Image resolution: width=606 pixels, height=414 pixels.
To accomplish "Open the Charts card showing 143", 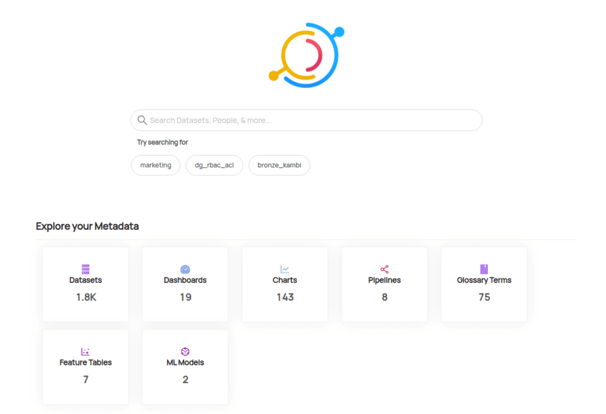I will click(285, 284).
